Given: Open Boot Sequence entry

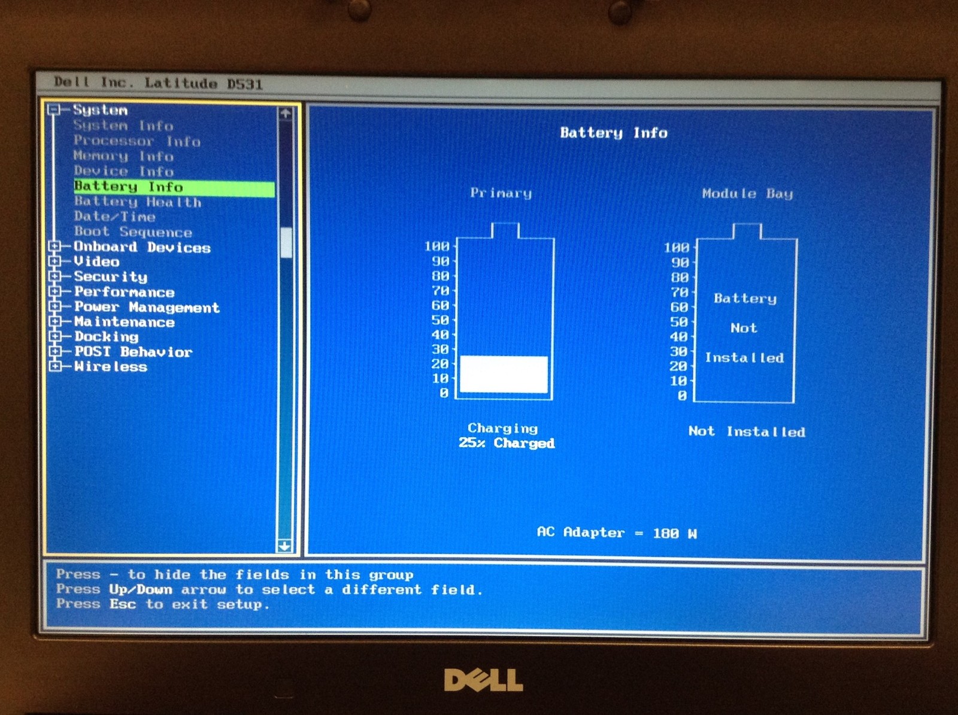Looking at the screenshot, I should coord(133,232).
